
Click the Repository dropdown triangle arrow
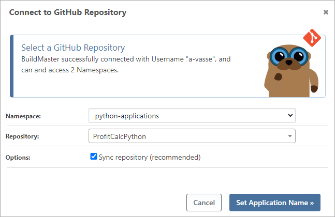[290, 136]
